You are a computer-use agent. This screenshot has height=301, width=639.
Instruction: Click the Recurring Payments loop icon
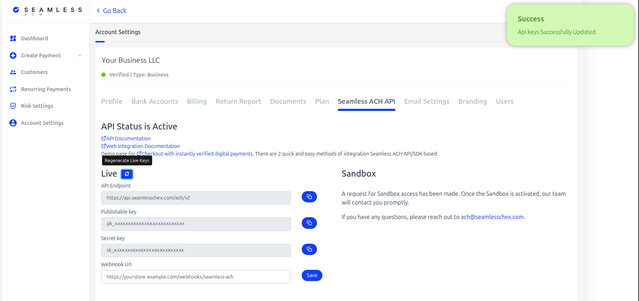pyautogui.click(x=13, y=89)
